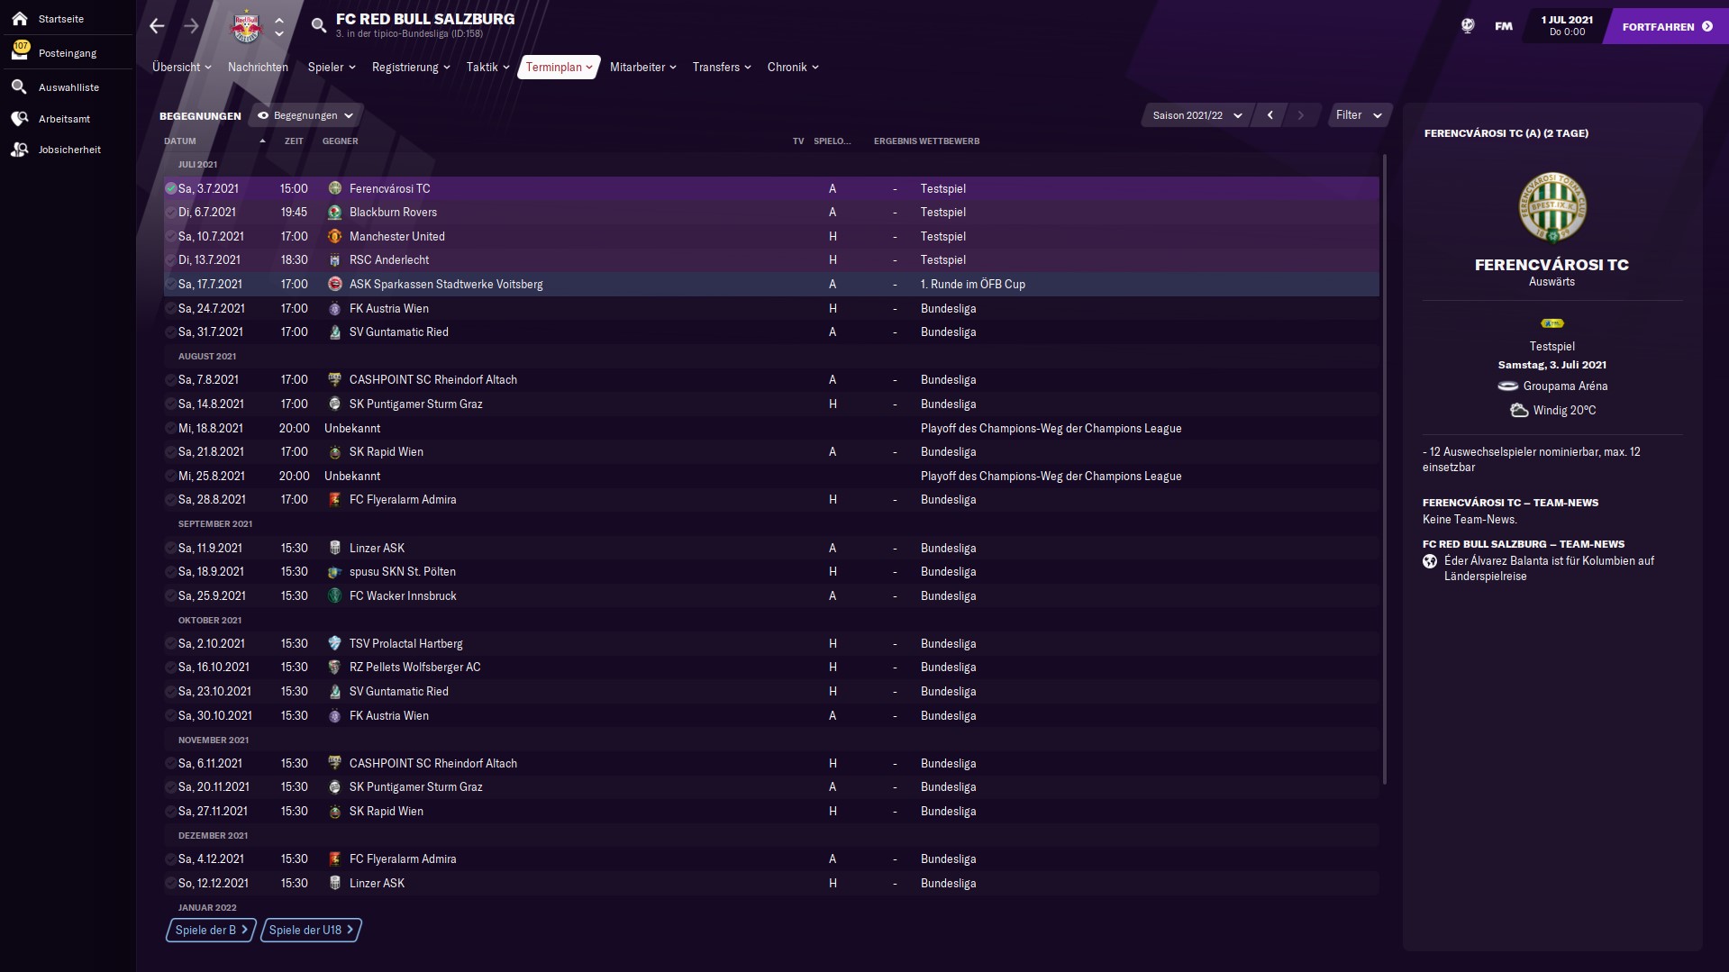Click the RSC Anderlecht crest
This screenshot has width=1729, height=972.
click(x=335, y=260)
